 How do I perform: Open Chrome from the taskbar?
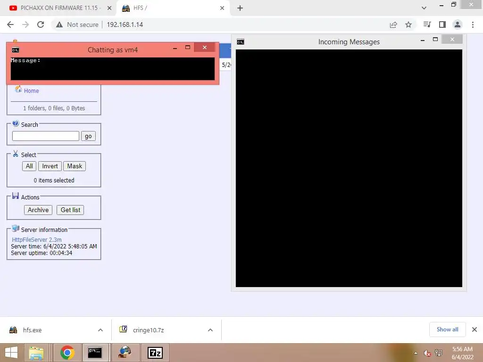pyautogui.click(x=67, y=353)
